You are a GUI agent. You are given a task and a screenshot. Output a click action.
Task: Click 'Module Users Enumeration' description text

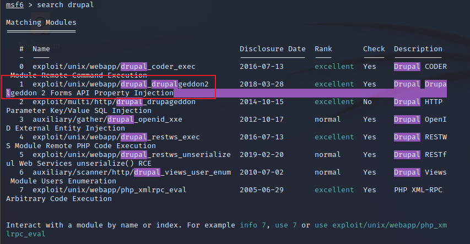click(63, 181)
